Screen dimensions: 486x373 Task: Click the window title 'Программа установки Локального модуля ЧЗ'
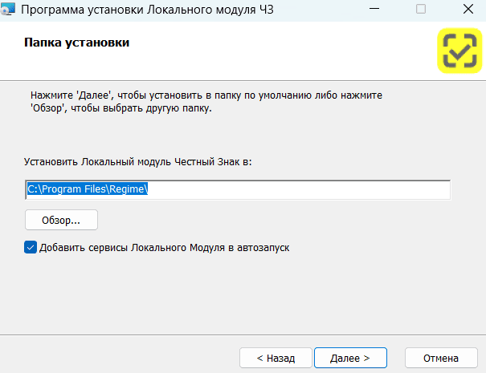pos(147,10)
